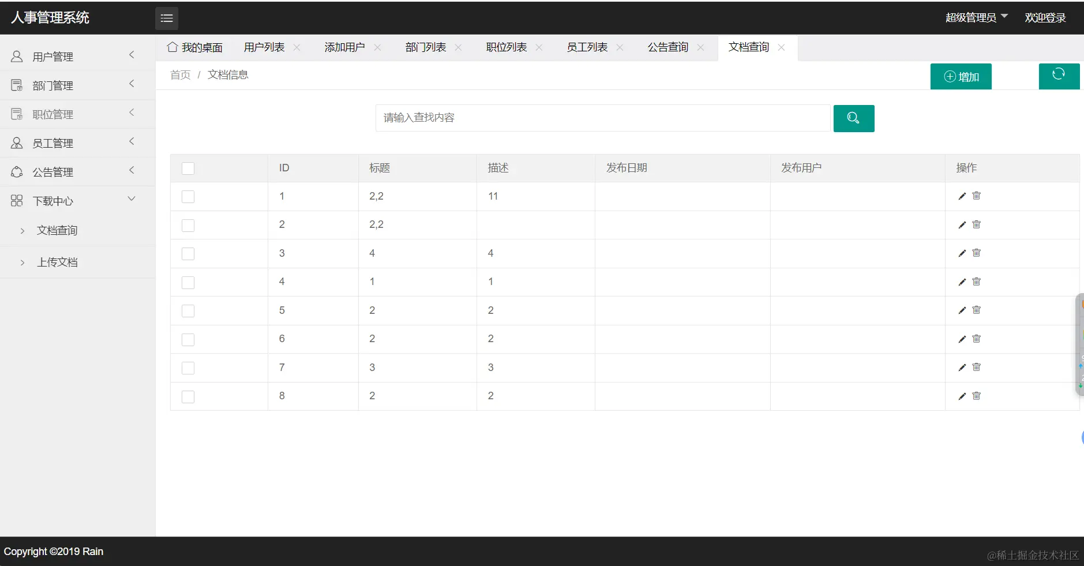Check the checkbox for row ID 7
The image size is (1084, 566).
click(x=188, y=368)
